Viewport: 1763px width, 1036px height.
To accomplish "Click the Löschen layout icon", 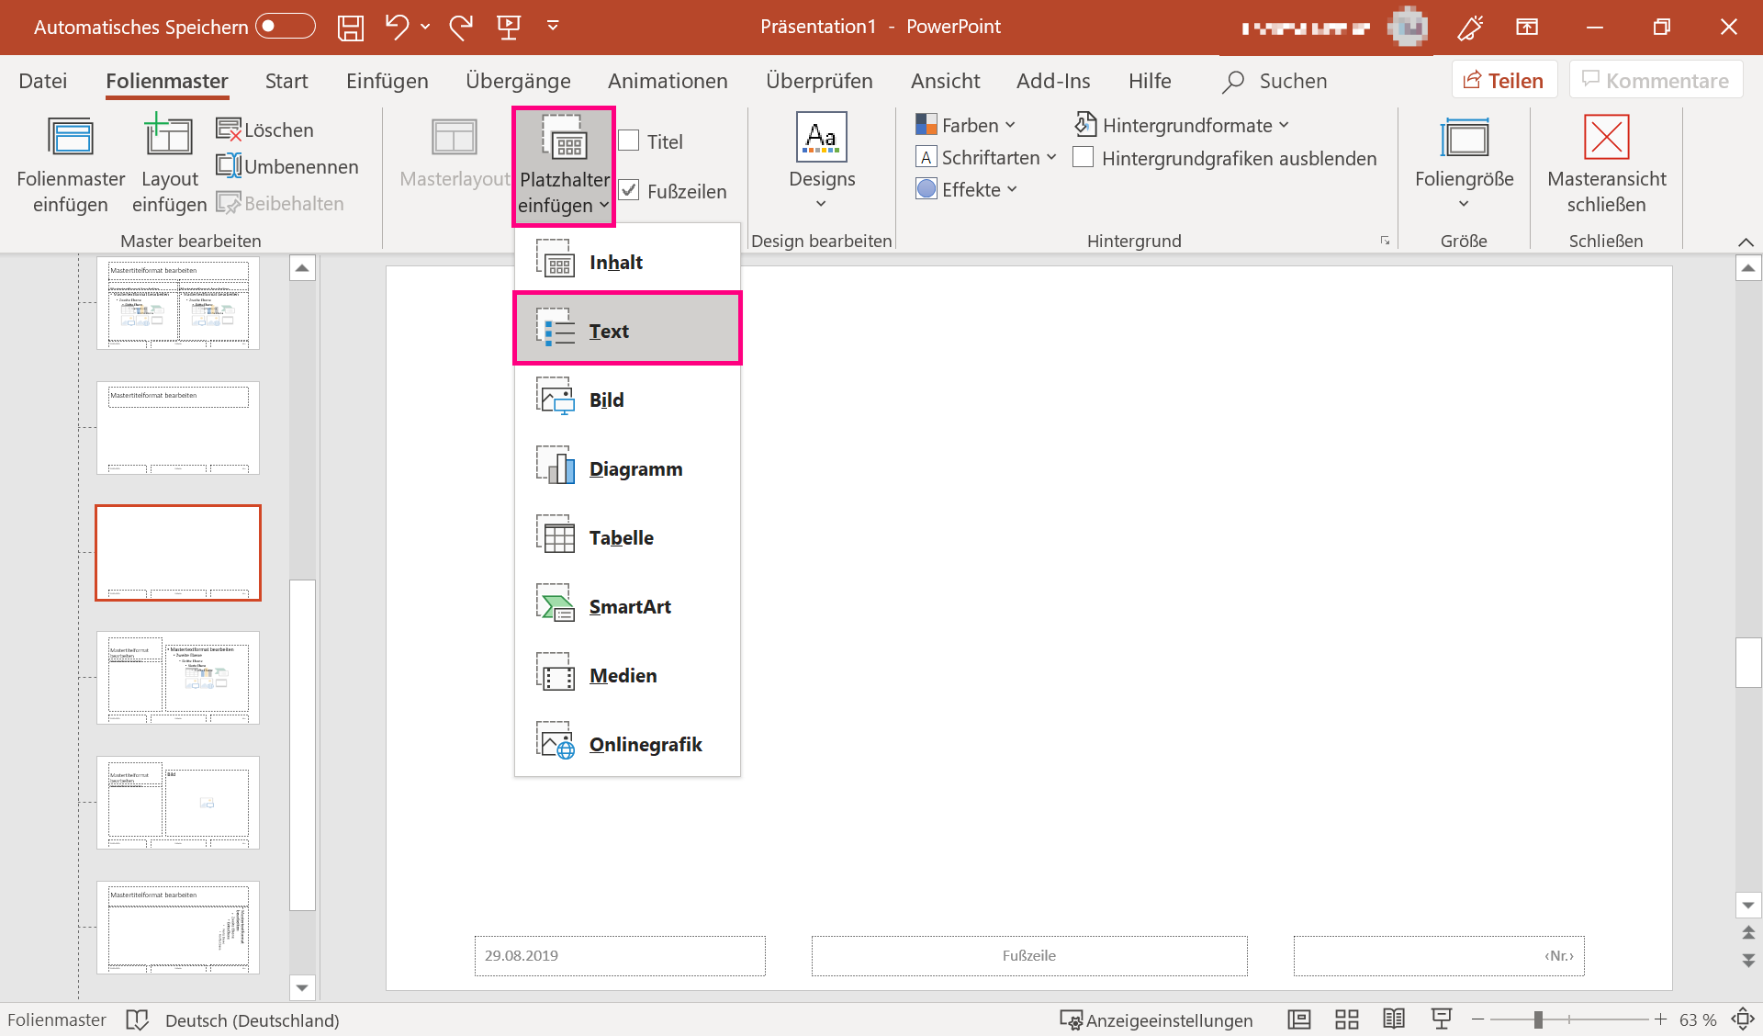I will point(229,129).
